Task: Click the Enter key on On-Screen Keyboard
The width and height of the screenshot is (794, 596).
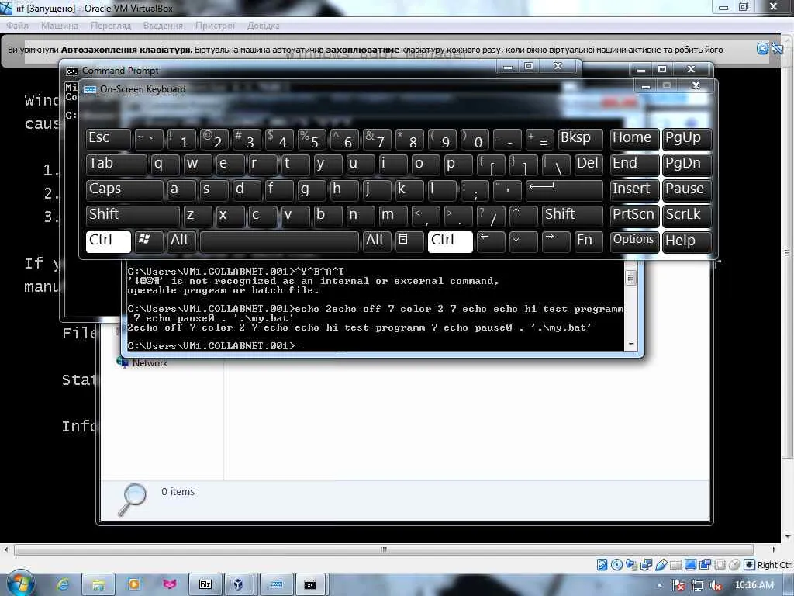Action: pyautogui.click(x=564, y=189)
